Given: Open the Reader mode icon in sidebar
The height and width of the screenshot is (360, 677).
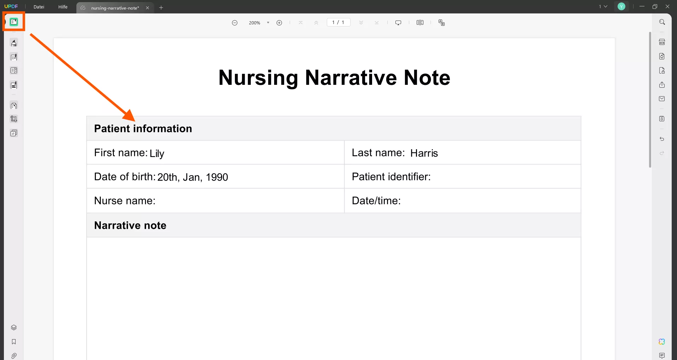Looking at the screenshot, I should coord(14,22).
